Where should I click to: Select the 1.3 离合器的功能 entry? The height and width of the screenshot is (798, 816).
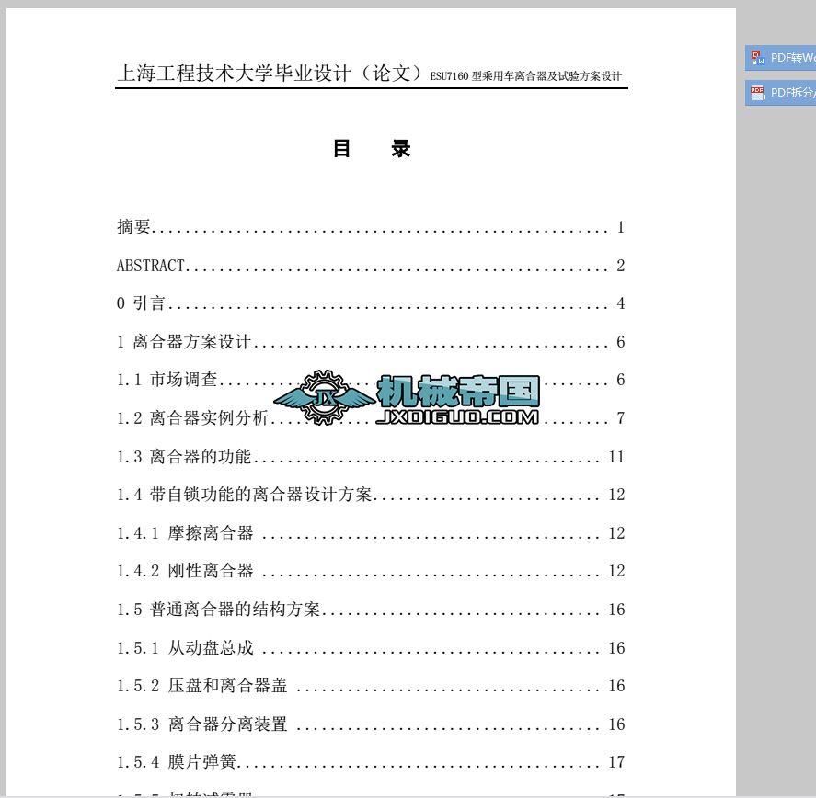(371, 457)
